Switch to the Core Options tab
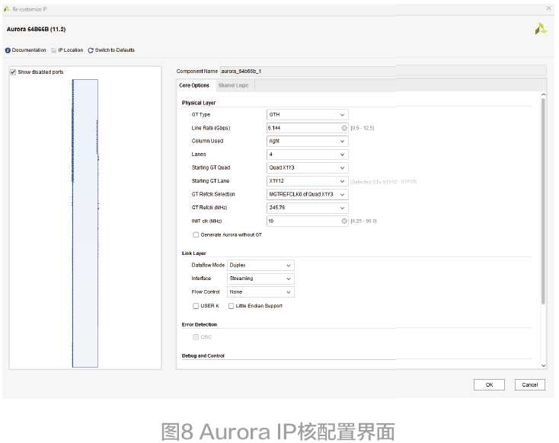Image resolution: width=559 pixels, height=443 pixels. [x=194, y=85]
